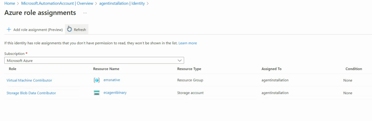Click the Resource Type column header
Viewport: 372px width, 121px height.
pyautogui.click(x=189, y=69)
